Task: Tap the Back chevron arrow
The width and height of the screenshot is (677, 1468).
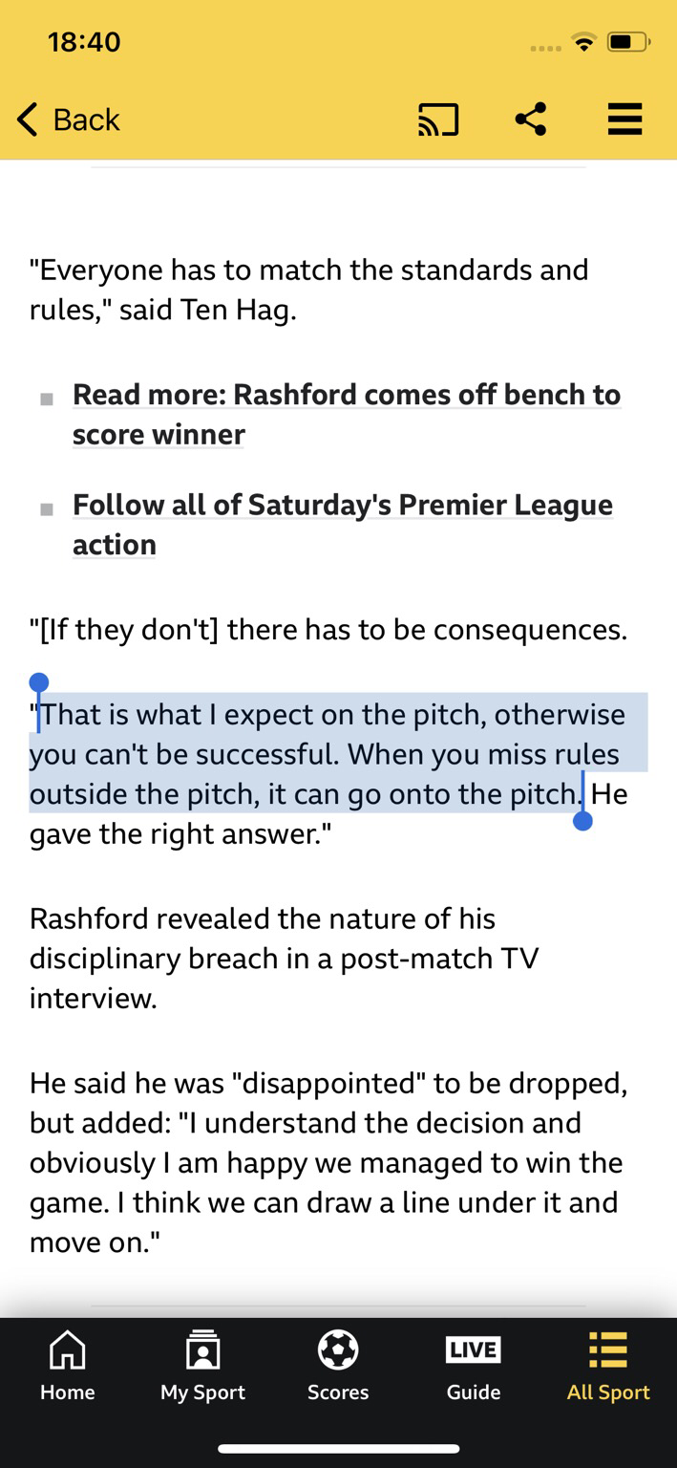Action: (28, 120)
